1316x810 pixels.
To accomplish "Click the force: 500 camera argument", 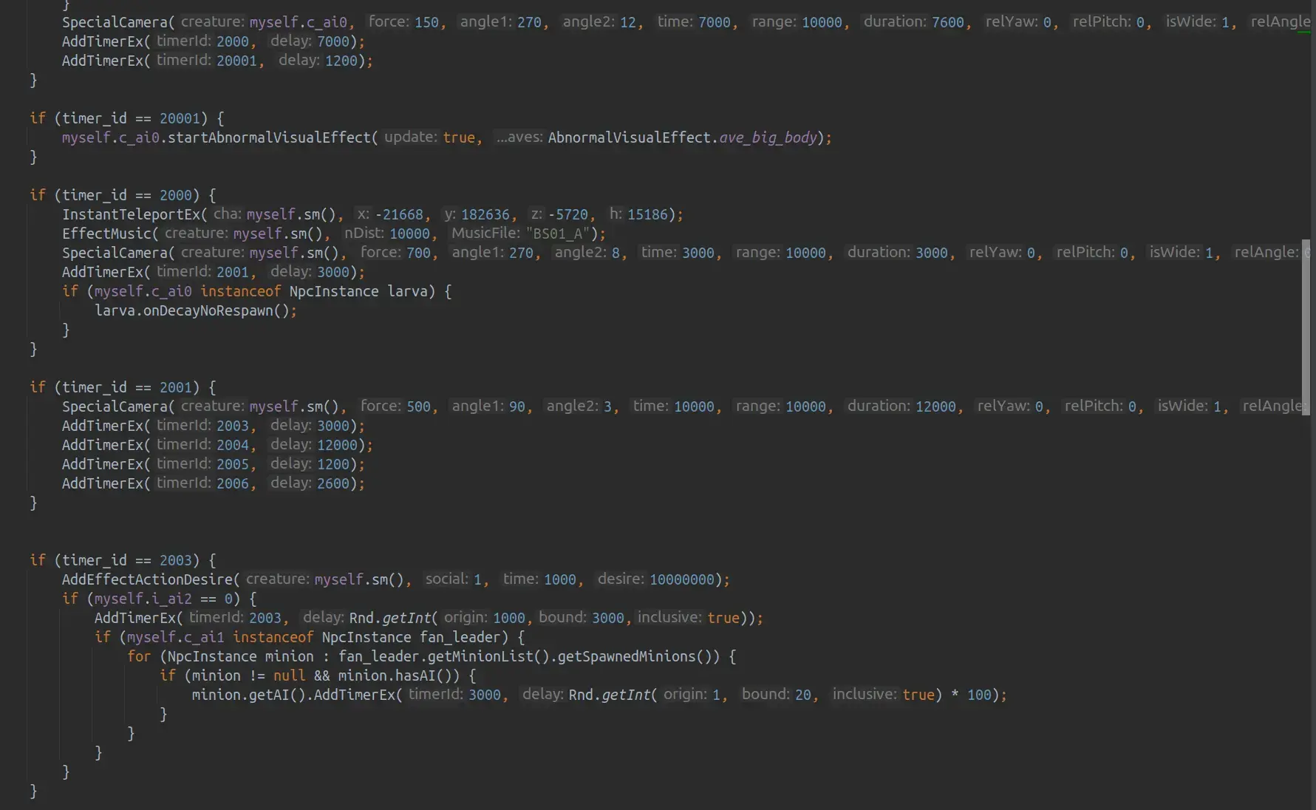I will (x=395, y=406).
